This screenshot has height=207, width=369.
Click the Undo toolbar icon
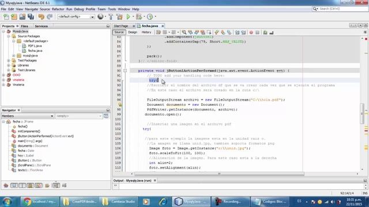tap(42, 17)
